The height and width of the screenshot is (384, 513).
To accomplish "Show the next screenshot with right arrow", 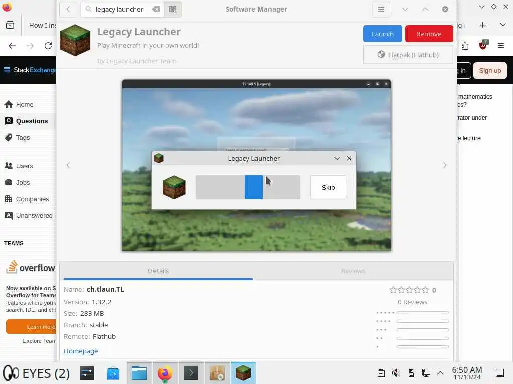I will point(445,165).
